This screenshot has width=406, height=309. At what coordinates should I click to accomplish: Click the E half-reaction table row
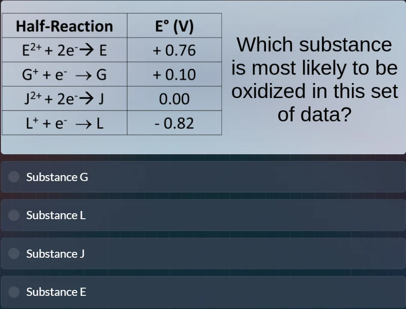64,50
